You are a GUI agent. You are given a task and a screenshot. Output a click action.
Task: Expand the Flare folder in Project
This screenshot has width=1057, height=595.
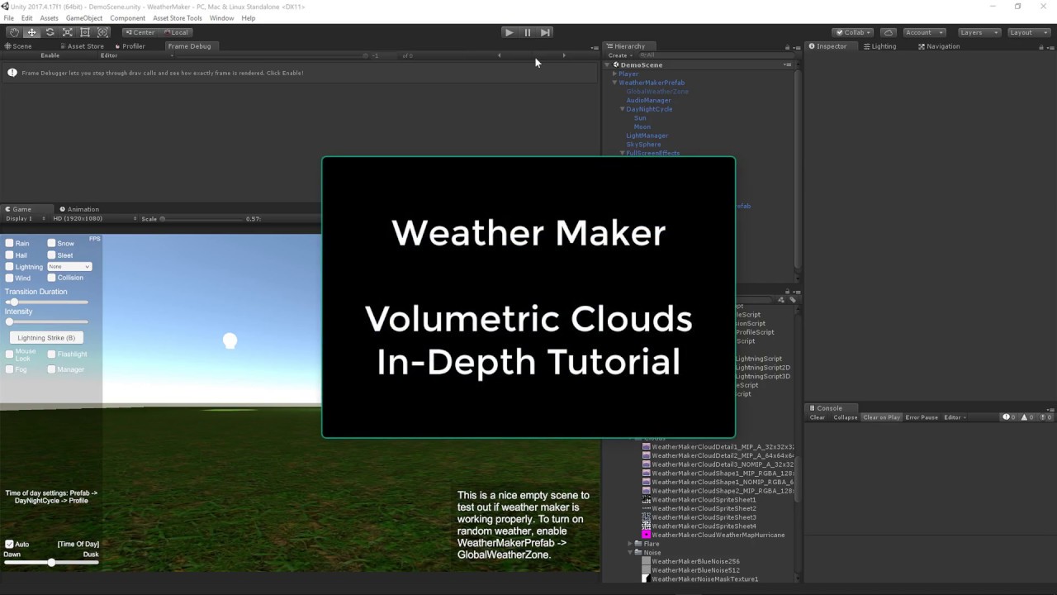click(631, 544)
